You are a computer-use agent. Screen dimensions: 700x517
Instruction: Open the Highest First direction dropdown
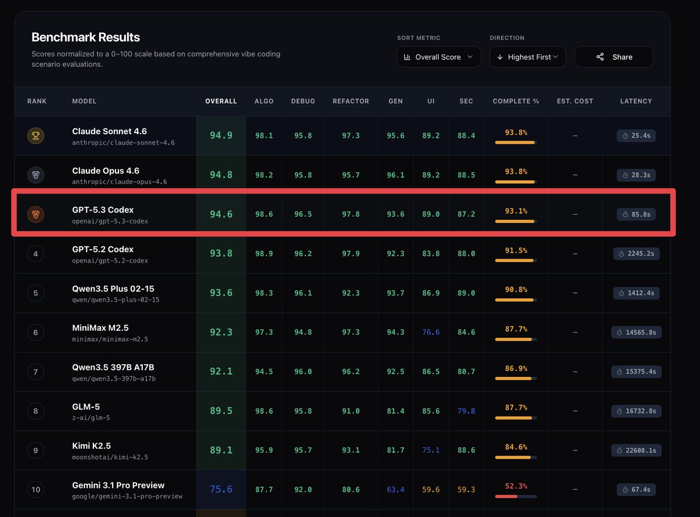(x=527, y=57)
